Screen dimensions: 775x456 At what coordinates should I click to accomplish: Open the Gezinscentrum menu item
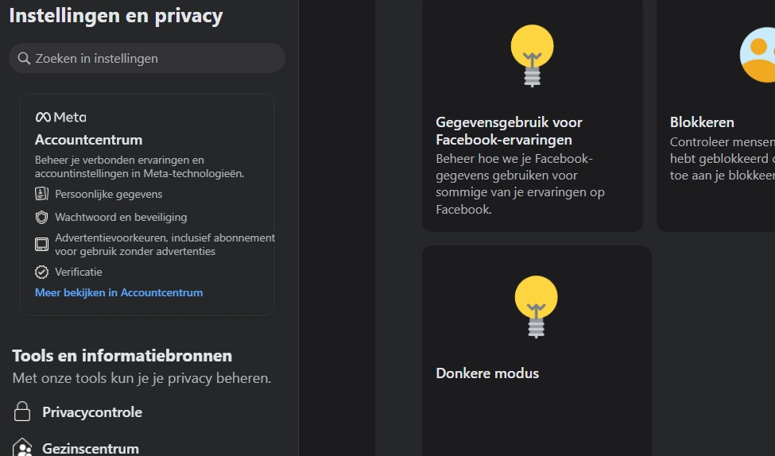coord(91,449)
